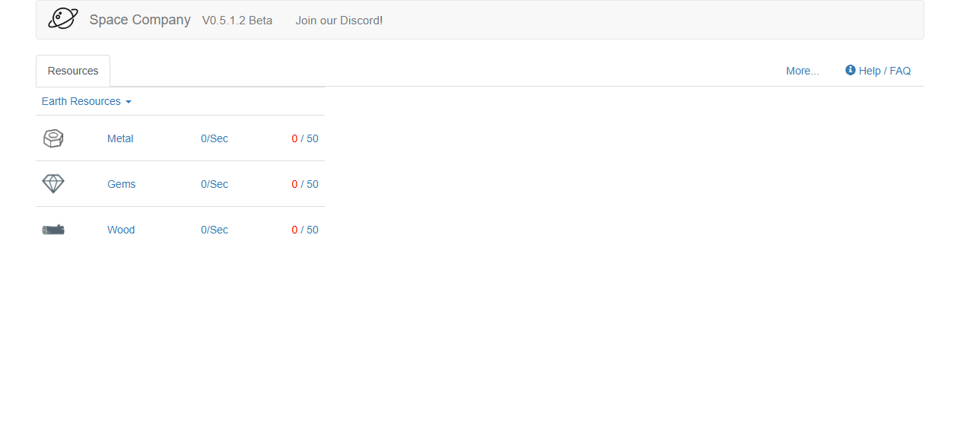Click the V0.5.1.2 Beta version label
The width and height of the screenshot is (960, 435).
click(x=237, y=21)
